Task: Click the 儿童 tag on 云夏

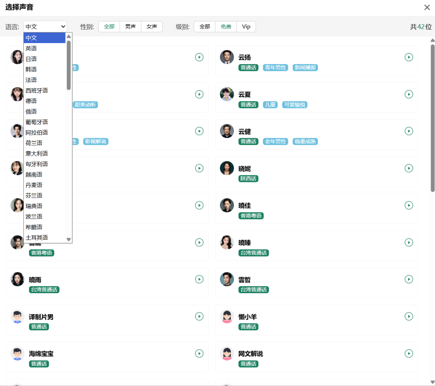Action: [x=270, y=105]
